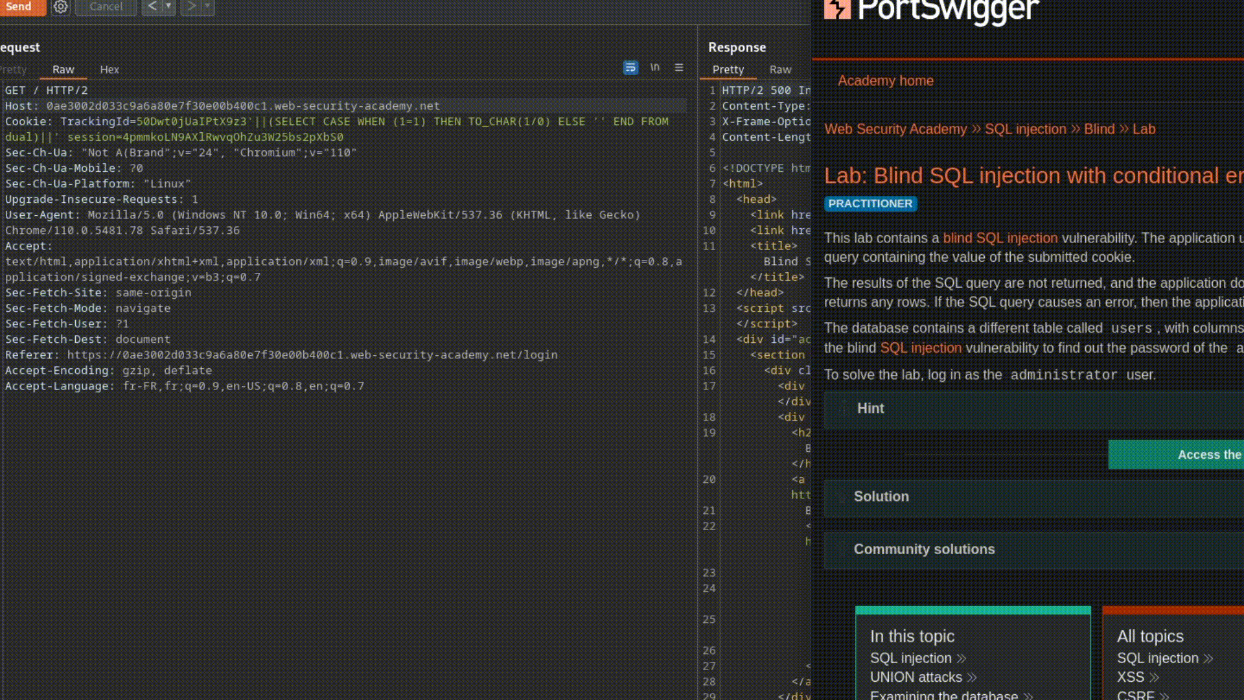Go to next request with forward arrow
The height and width of the screenshot is (700, 1244).
coord(191,6)
